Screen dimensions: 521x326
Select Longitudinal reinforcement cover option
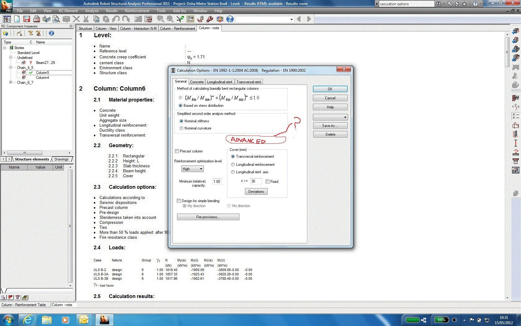pos(233,165)
